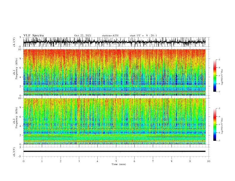This screenshot has width=235, height=181.
Task: Click the ch.2 colorbar "-3" tick label
Action: coord(219,109)
